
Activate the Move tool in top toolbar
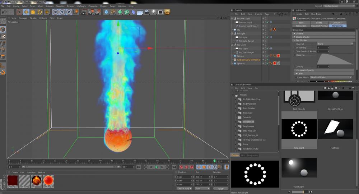[x=26, y=12]
